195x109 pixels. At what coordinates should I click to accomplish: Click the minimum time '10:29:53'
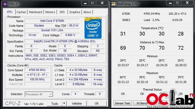point(181,65)
